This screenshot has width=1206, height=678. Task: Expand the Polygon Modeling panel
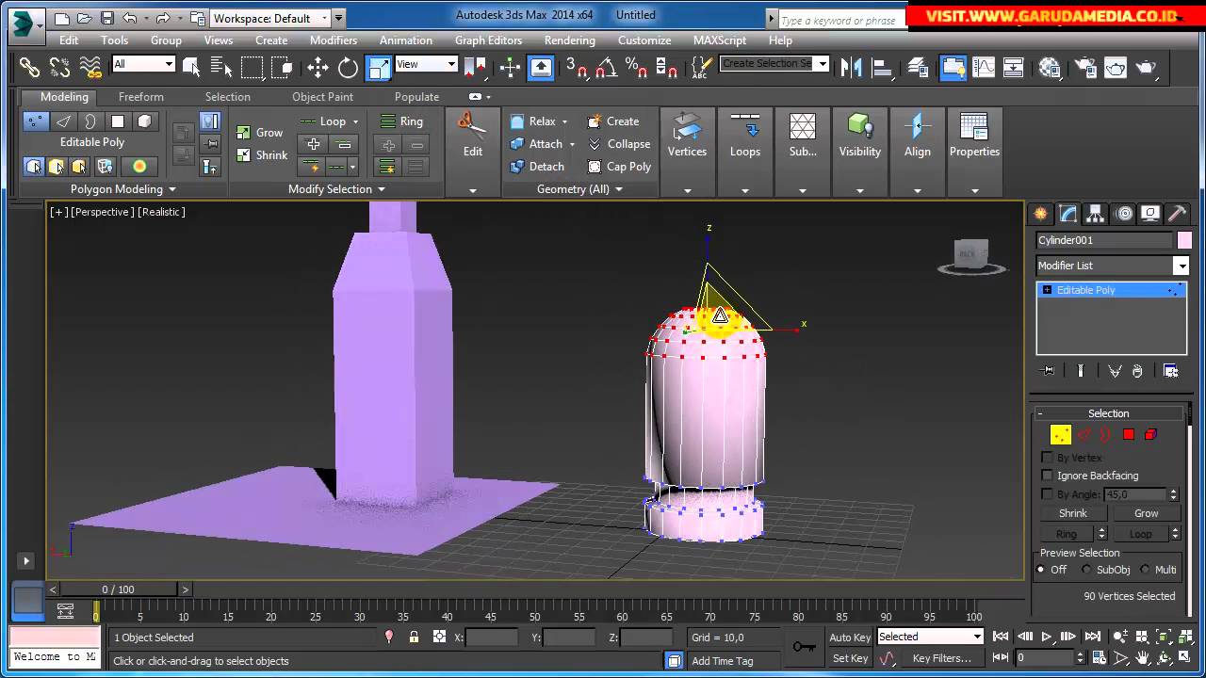(122, 189)
